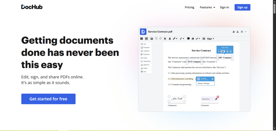Screen dimensions: 276x131
Task: Click red remove badge on Signature field
Action: coord(218,97)
